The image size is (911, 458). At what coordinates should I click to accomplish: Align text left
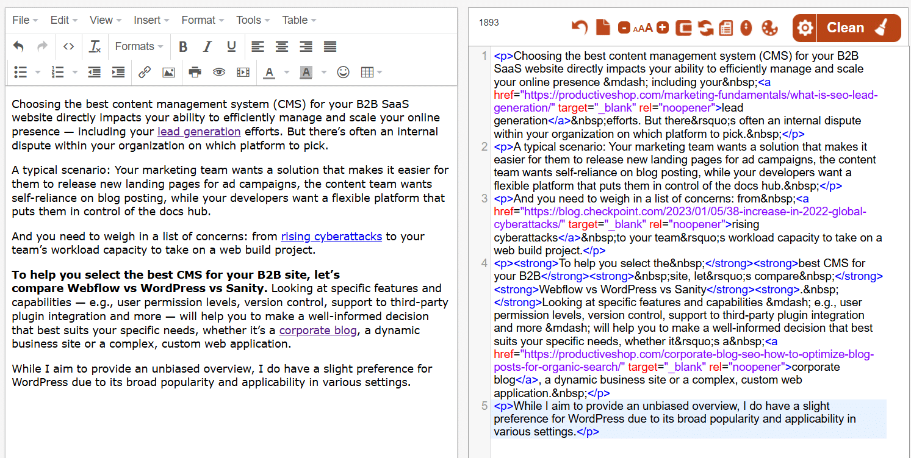[258, 46]
